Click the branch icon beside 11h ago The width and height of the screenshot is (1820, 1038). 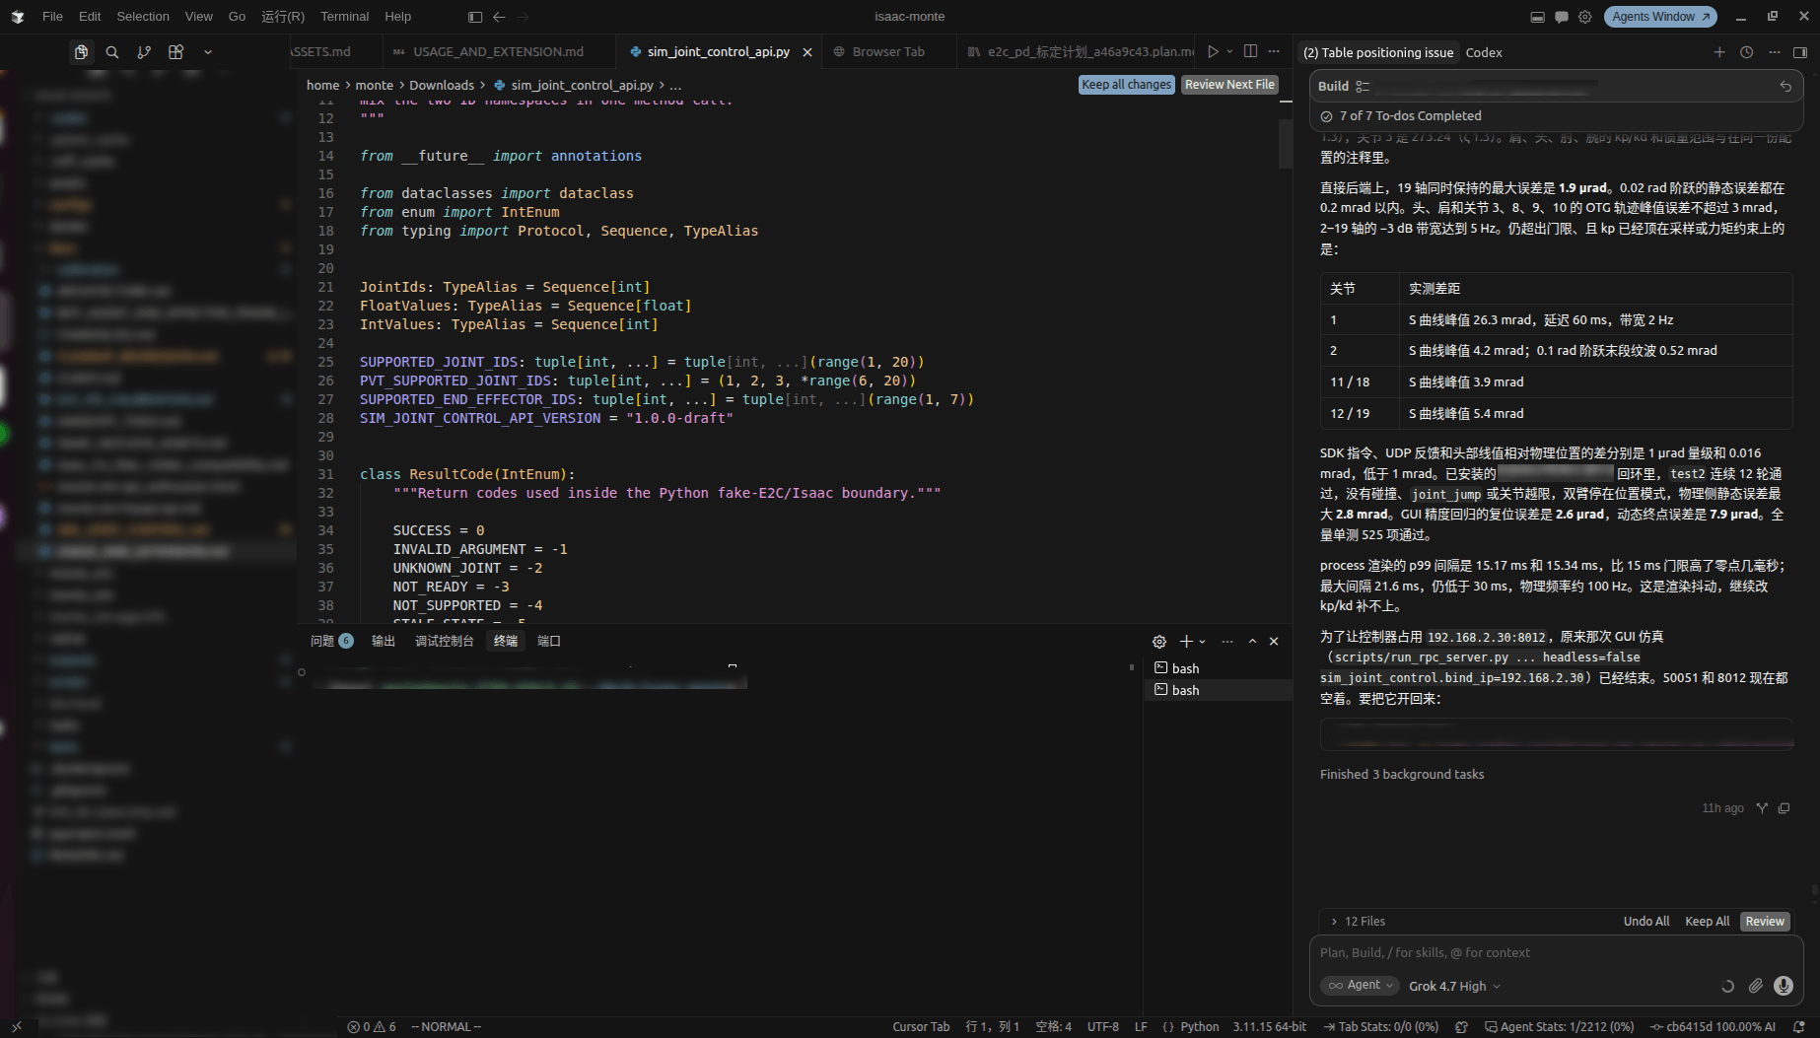click(1762, 808)
